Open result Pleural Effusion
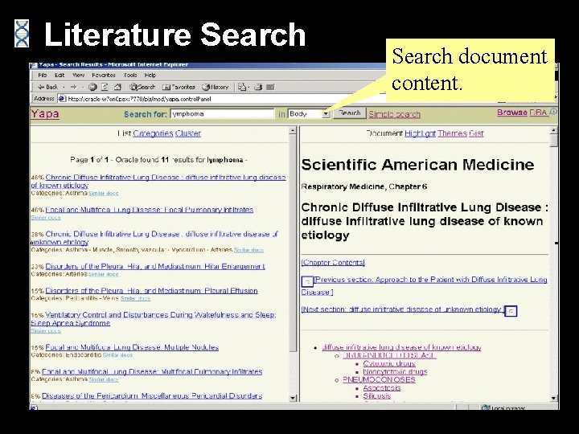Screen dimensions: 579x434 (151, 290)
